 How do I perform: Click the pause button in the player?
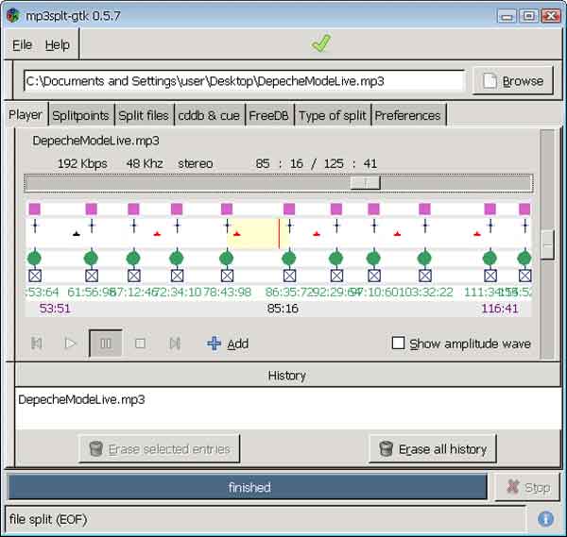(x=106, y=344)
